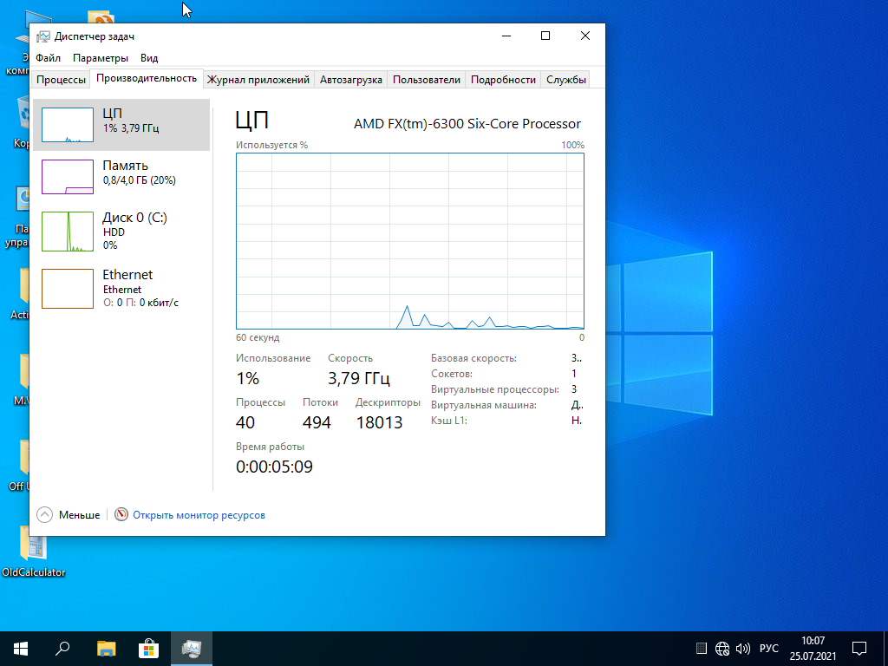Switch to the Автозагрузка tab

click(350, 80)
